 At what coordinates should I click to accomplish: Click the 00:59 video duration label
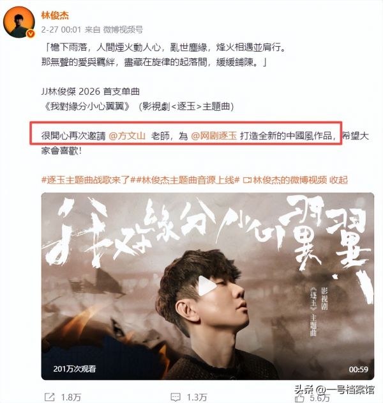point(358,369)
